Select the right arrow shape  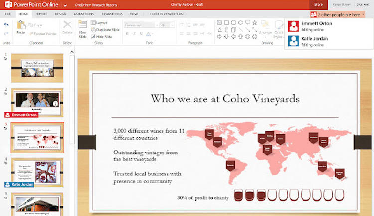[x=219, y=36]
